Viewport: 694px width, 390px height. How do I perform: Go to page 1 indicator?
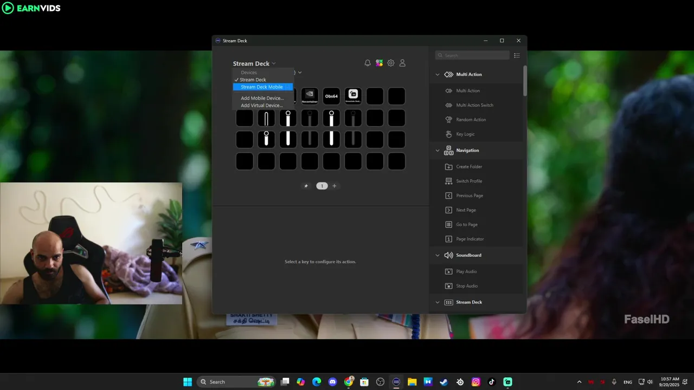[322, 186]
